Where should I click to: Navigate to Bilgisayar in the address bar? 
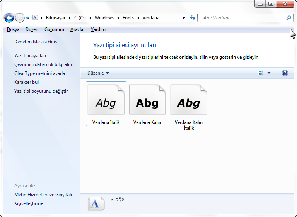pos(56,18)
